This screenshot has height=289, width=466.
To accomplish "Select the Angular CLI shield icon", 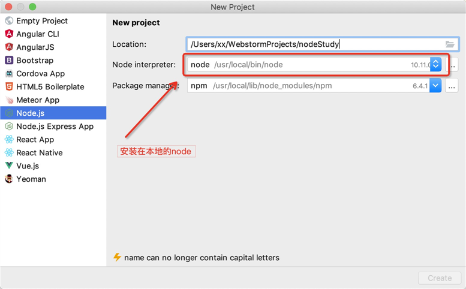I will coord(9,34).
